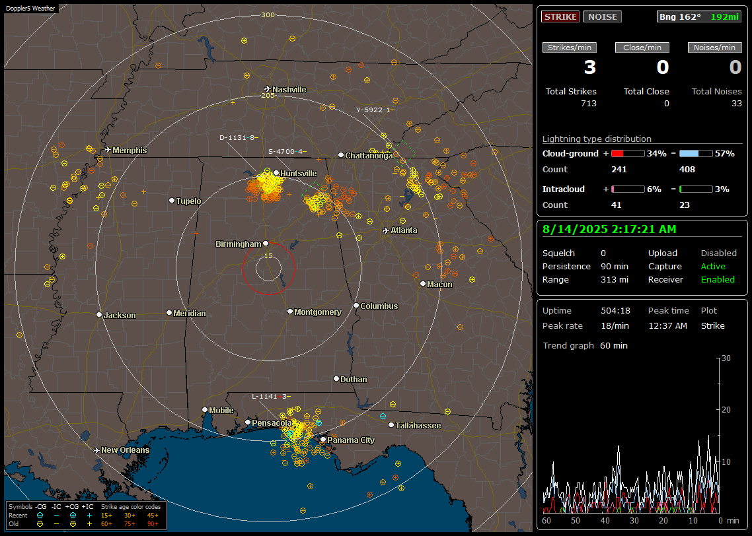Click the Lightning type distribution heading
The width and height of the screenshot is (752, 536).
tap(597, 139)
